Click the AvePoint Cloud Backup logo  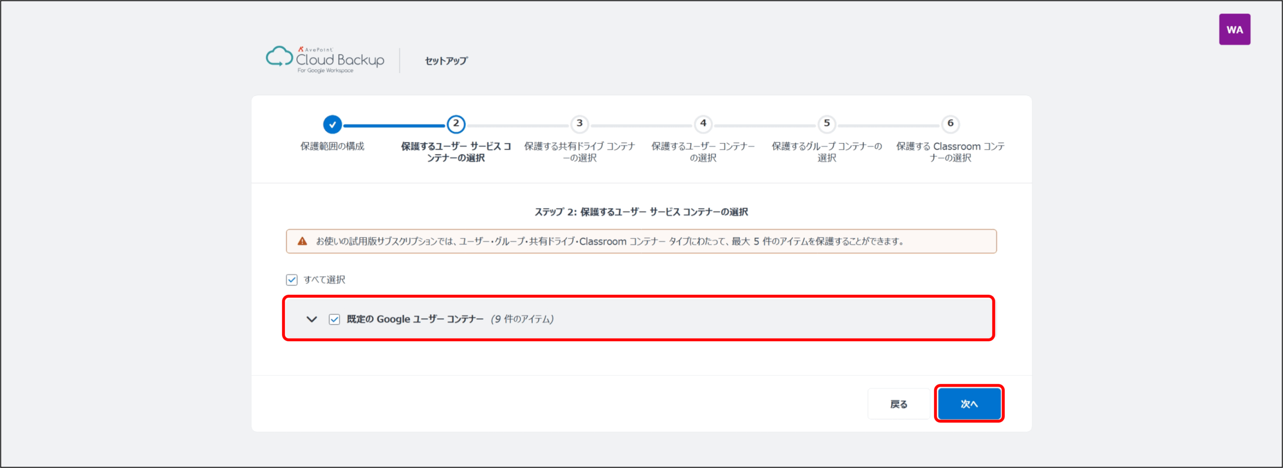(x=325, y=60)
